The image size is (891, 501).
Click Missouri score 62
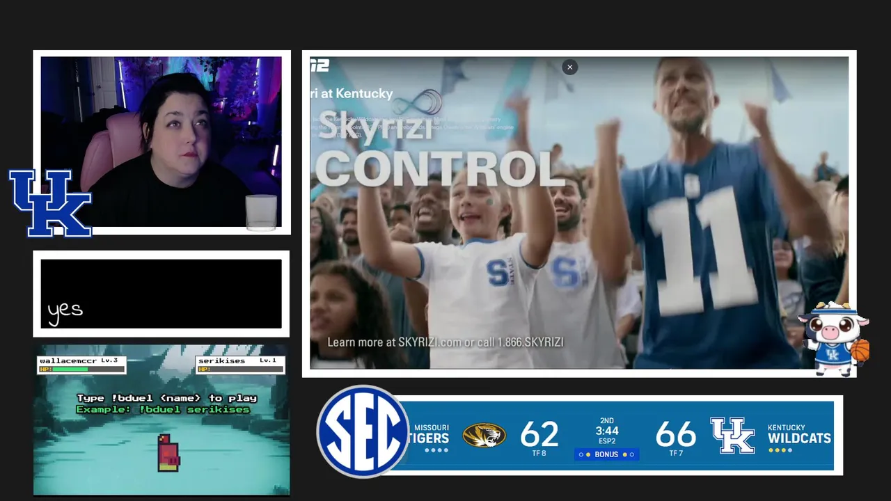point(539,434)
